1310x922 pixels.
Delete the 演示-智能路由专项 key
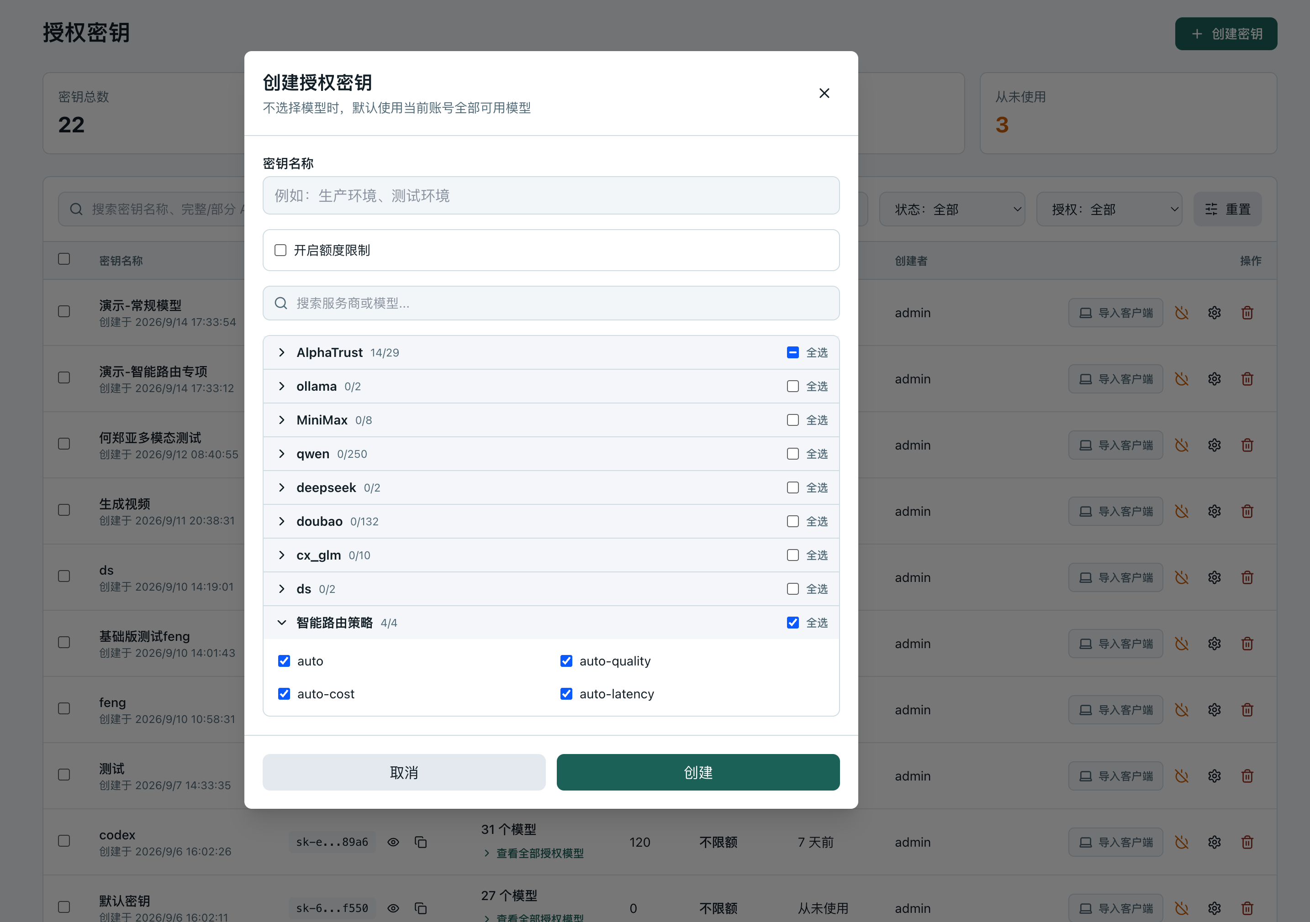pos(1247,378)
